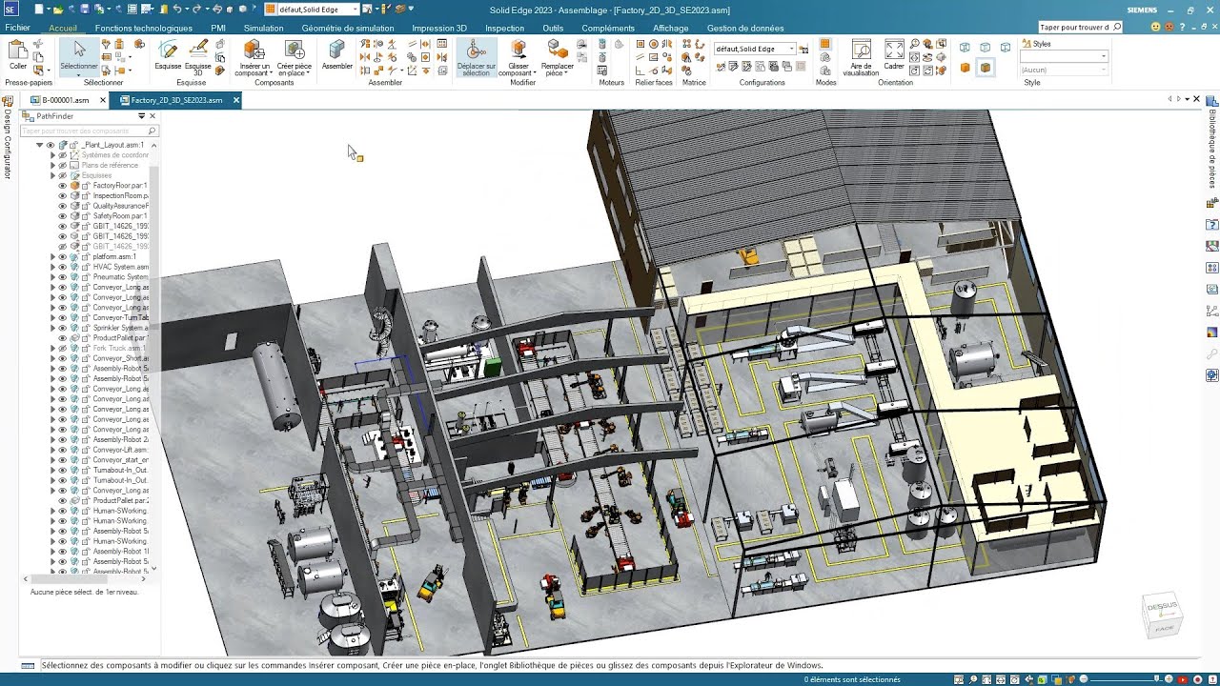Viewport: 1220px width, 686px height.
Task: Open the Sélectionner button dropdown arrow
Action: click(x=79, y=76)
